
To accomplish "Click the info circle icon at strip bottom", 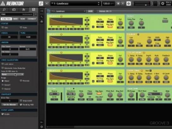I will tap(42, 127).
